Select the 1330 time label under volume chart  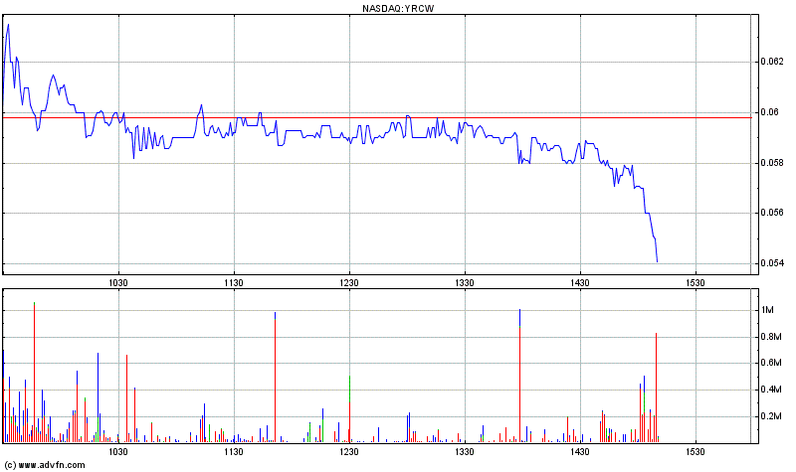465,451
